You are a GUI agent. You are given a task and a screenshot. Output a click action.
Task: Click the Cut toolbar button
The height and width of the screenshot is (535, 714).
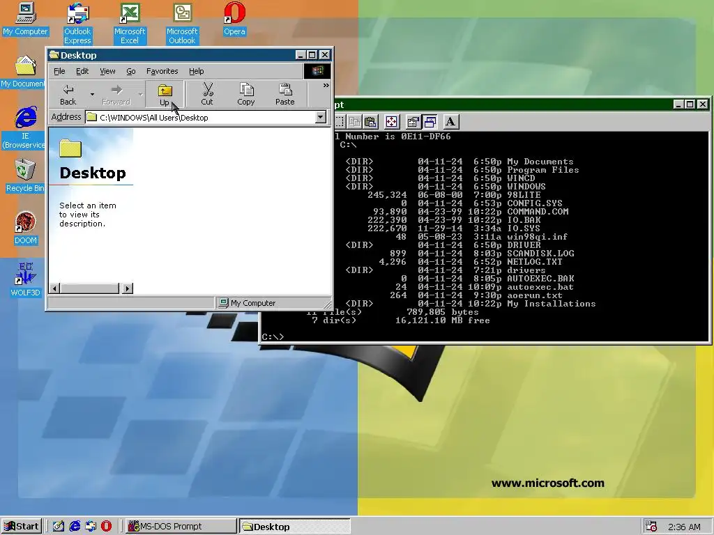206,95
